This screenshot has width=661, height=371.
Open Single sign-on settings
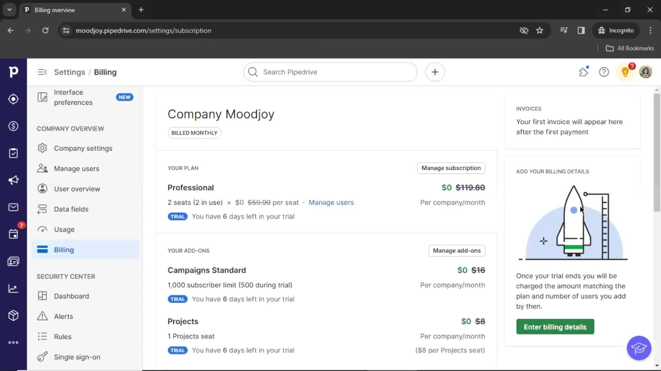tap(85, 357)
